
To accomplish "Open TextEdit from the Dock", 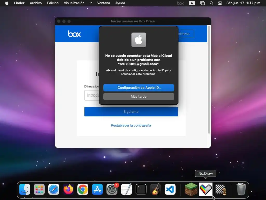I will coord(127,189).
